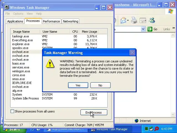The width and height of the screenshot is (177, 133).
Task: Sort by User Name column header
Action: click(x=55, y=32)
